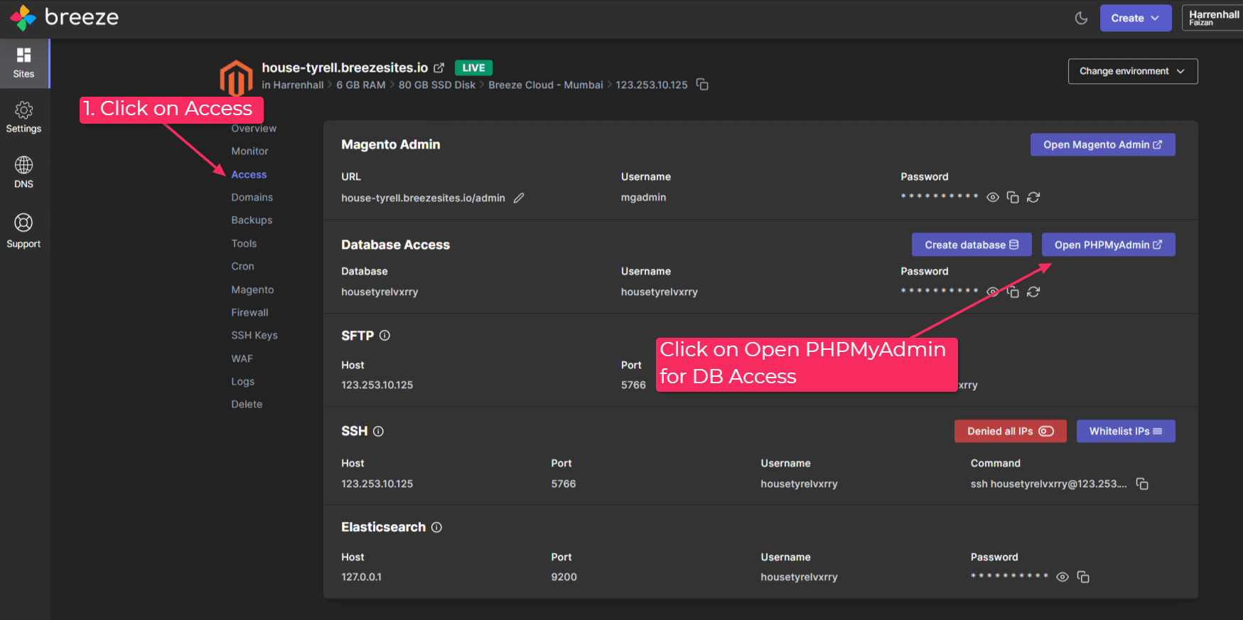Click the breeze logo
This screenshot has height=620, width=1243.
coord(65,17)
